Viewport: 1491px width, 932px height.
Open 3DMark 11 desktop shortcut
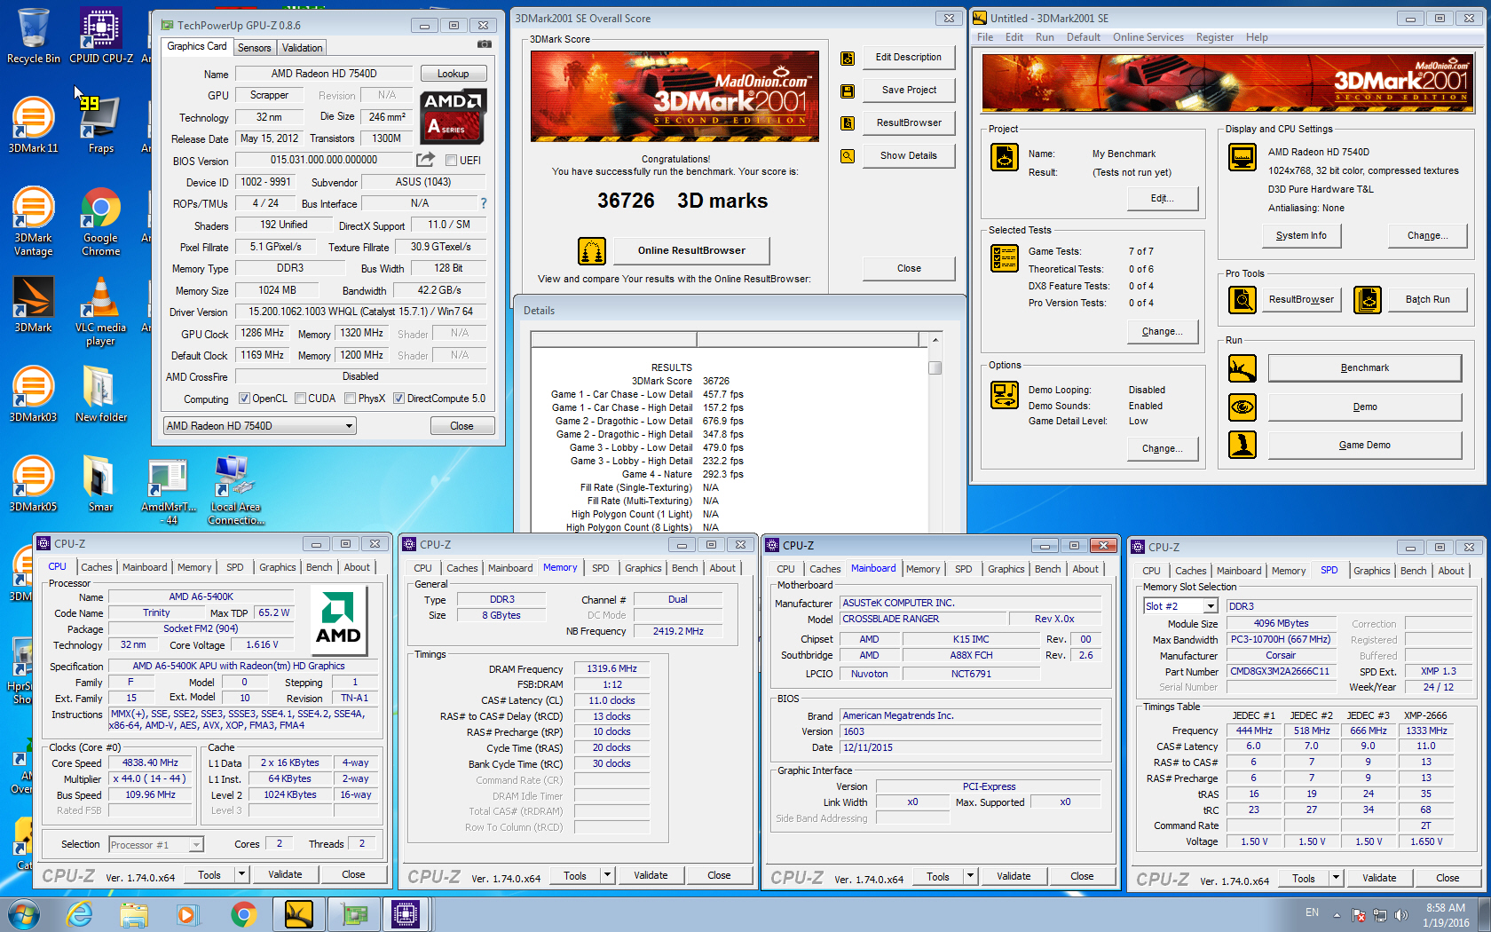34,125
